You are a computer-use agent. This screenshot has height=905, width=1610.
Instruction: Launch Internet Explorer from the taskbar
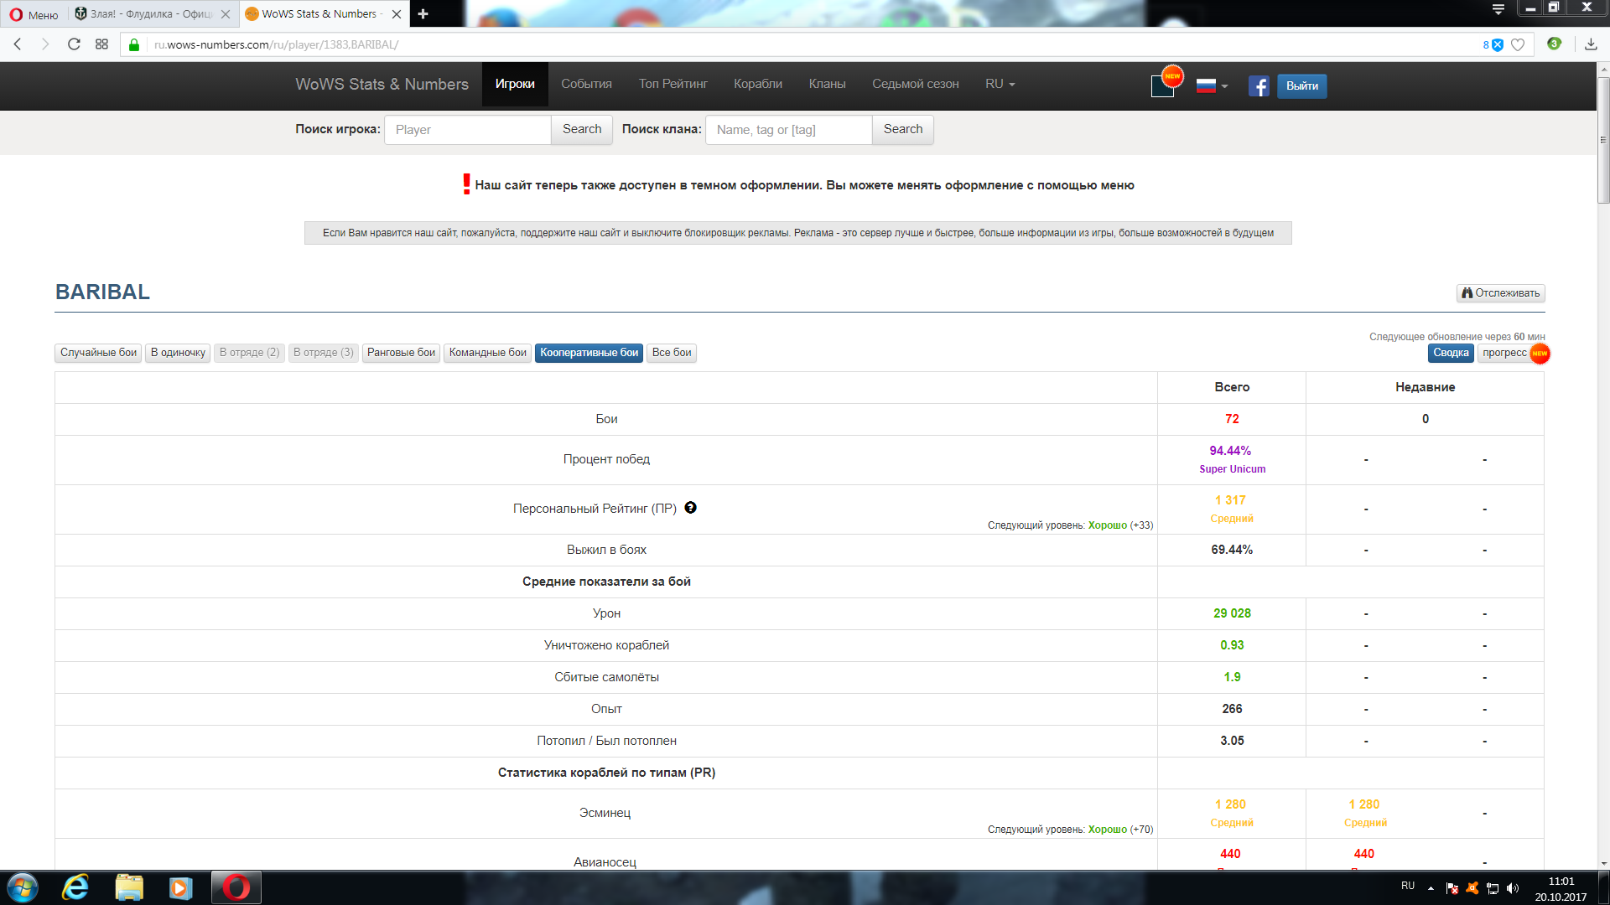pos(75,888)
